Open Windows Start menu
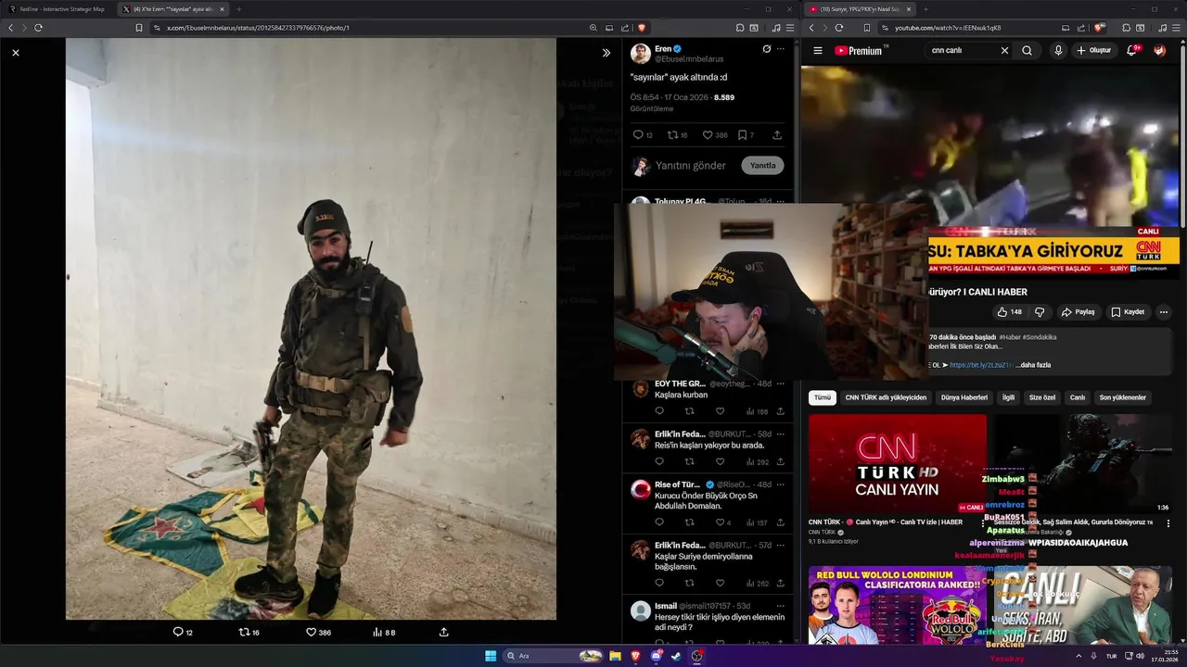Viewport: 1187px width, 667px height. tap(491, 656)
